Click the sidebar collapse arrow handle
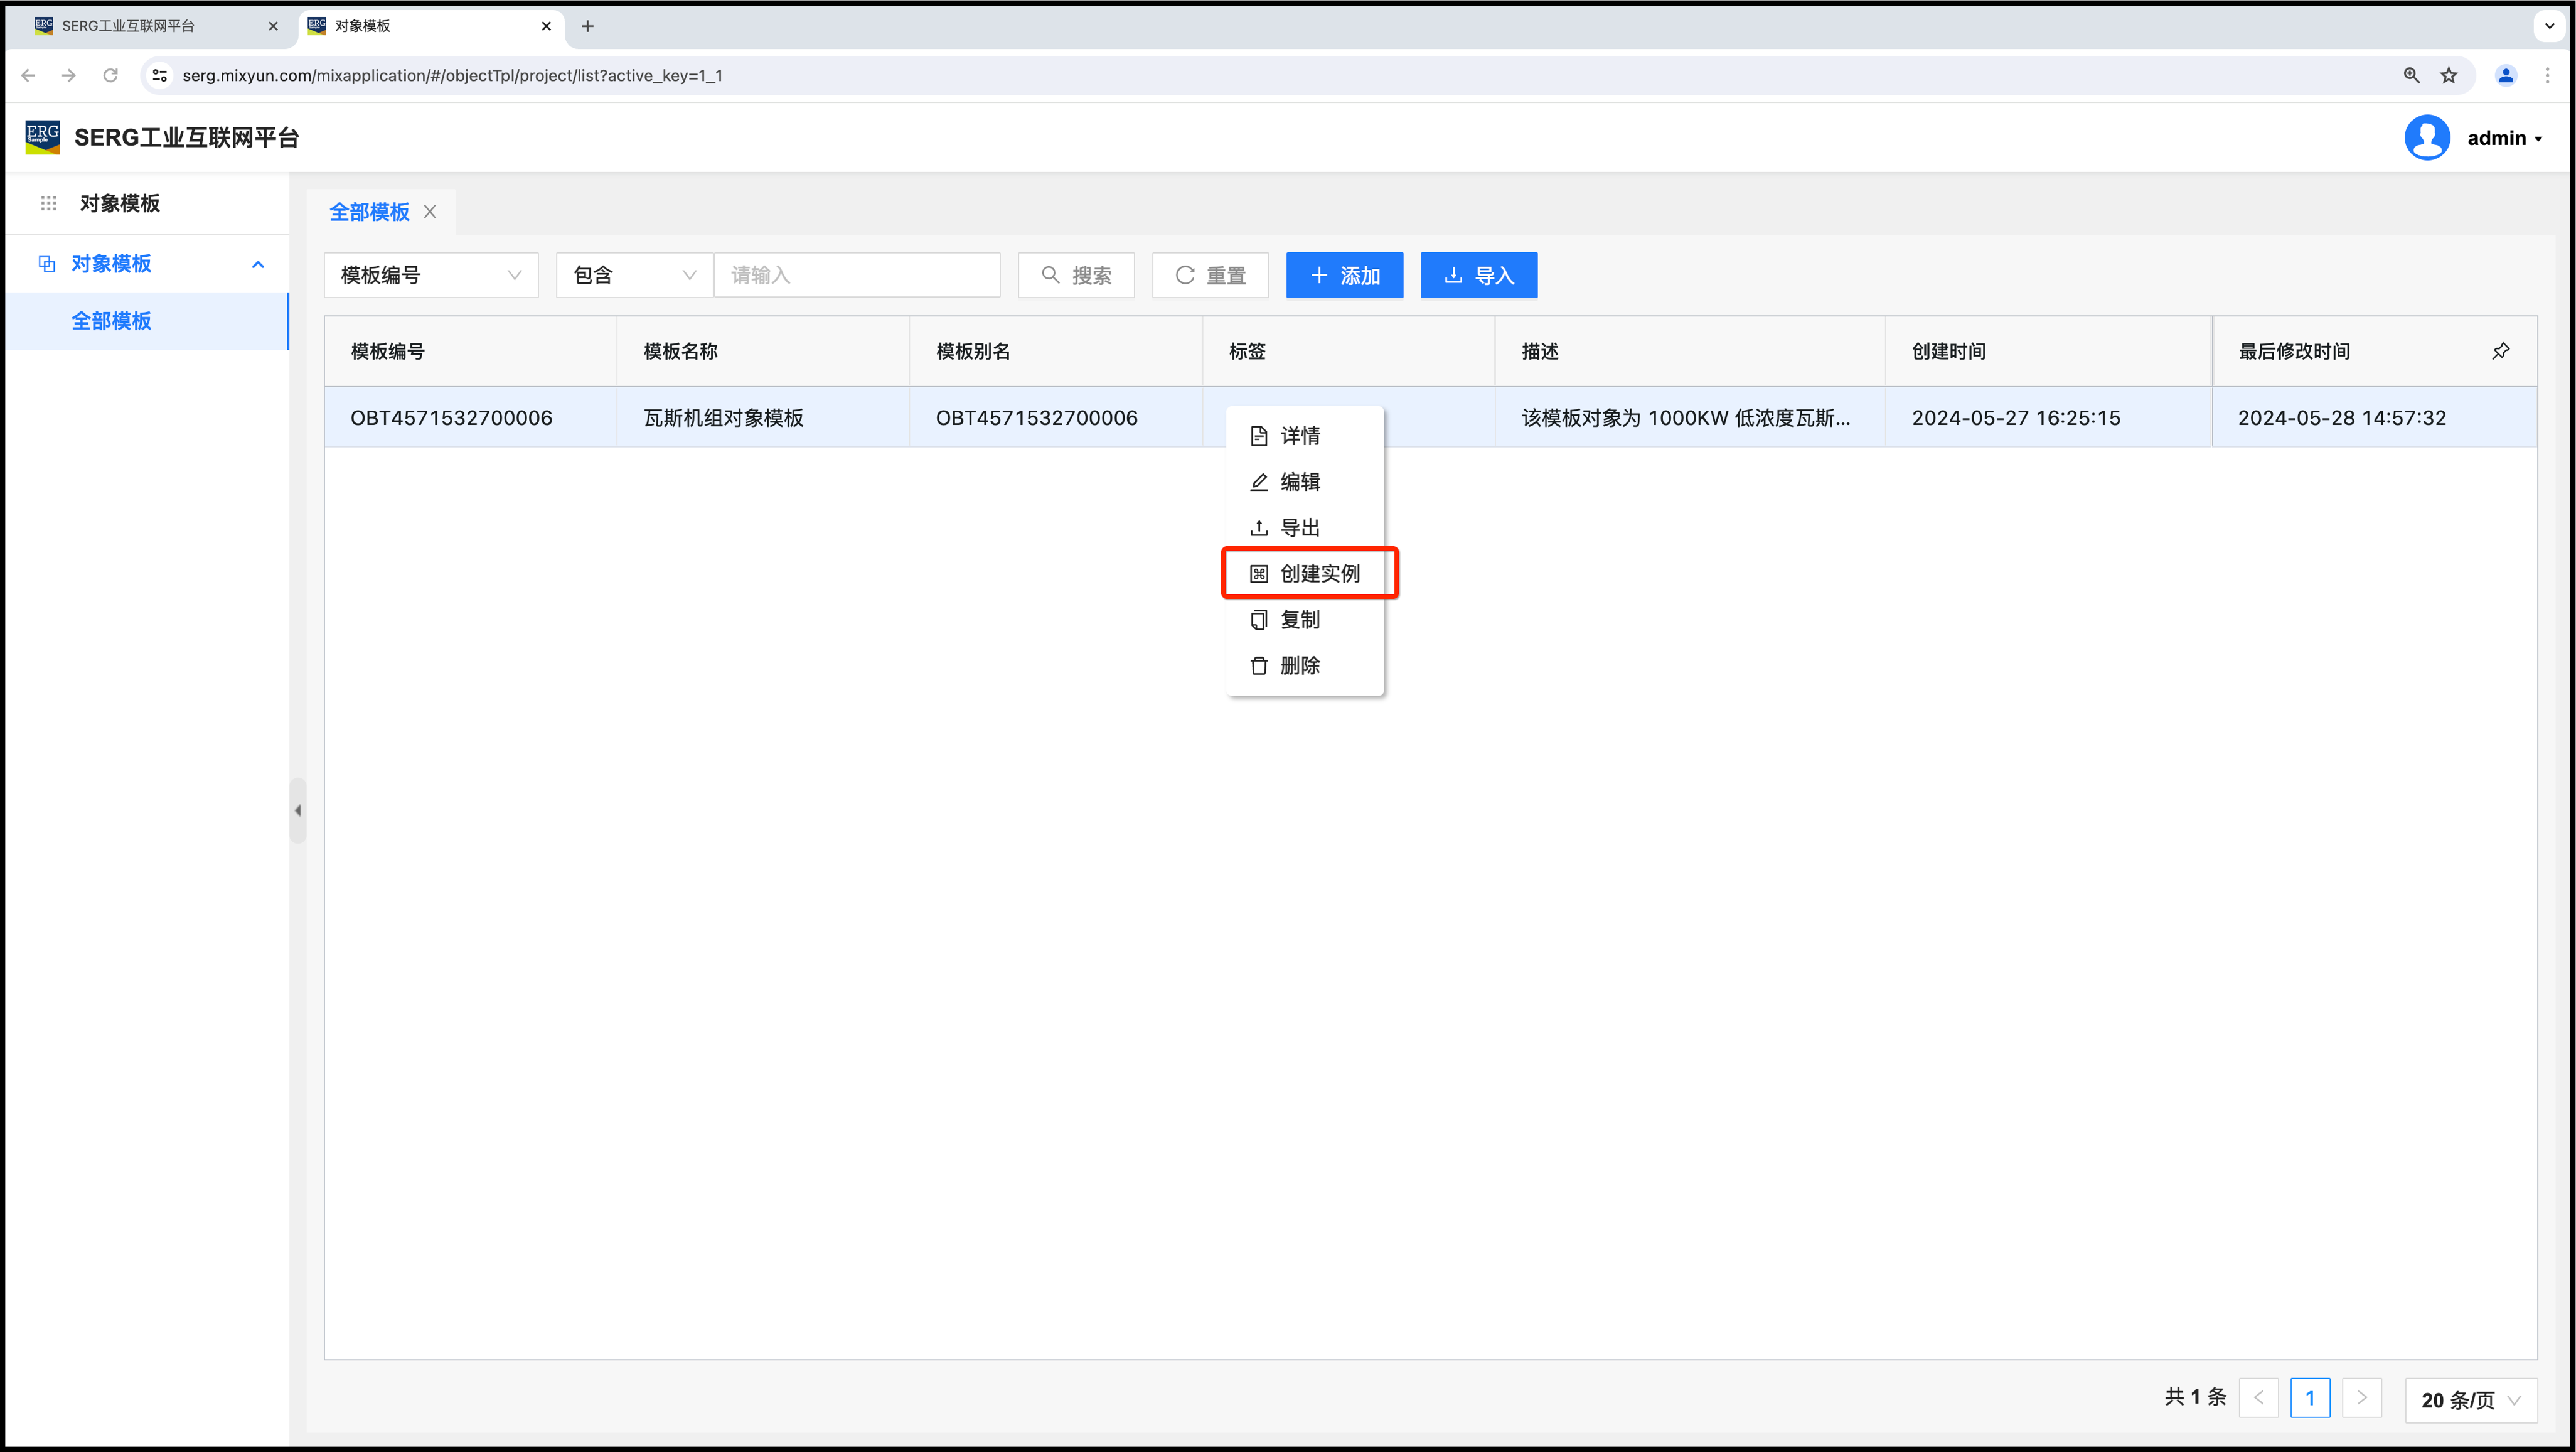2576x1452 pixels. coord(297,810)
